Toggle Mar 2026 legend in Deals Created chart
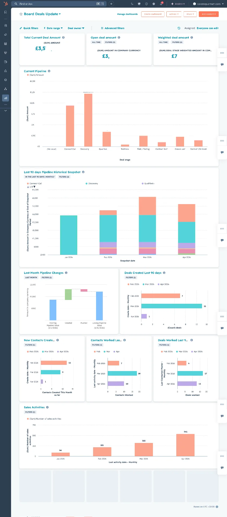Image resolution: width=227 pixels, height=517 pixels. (148, 284)
